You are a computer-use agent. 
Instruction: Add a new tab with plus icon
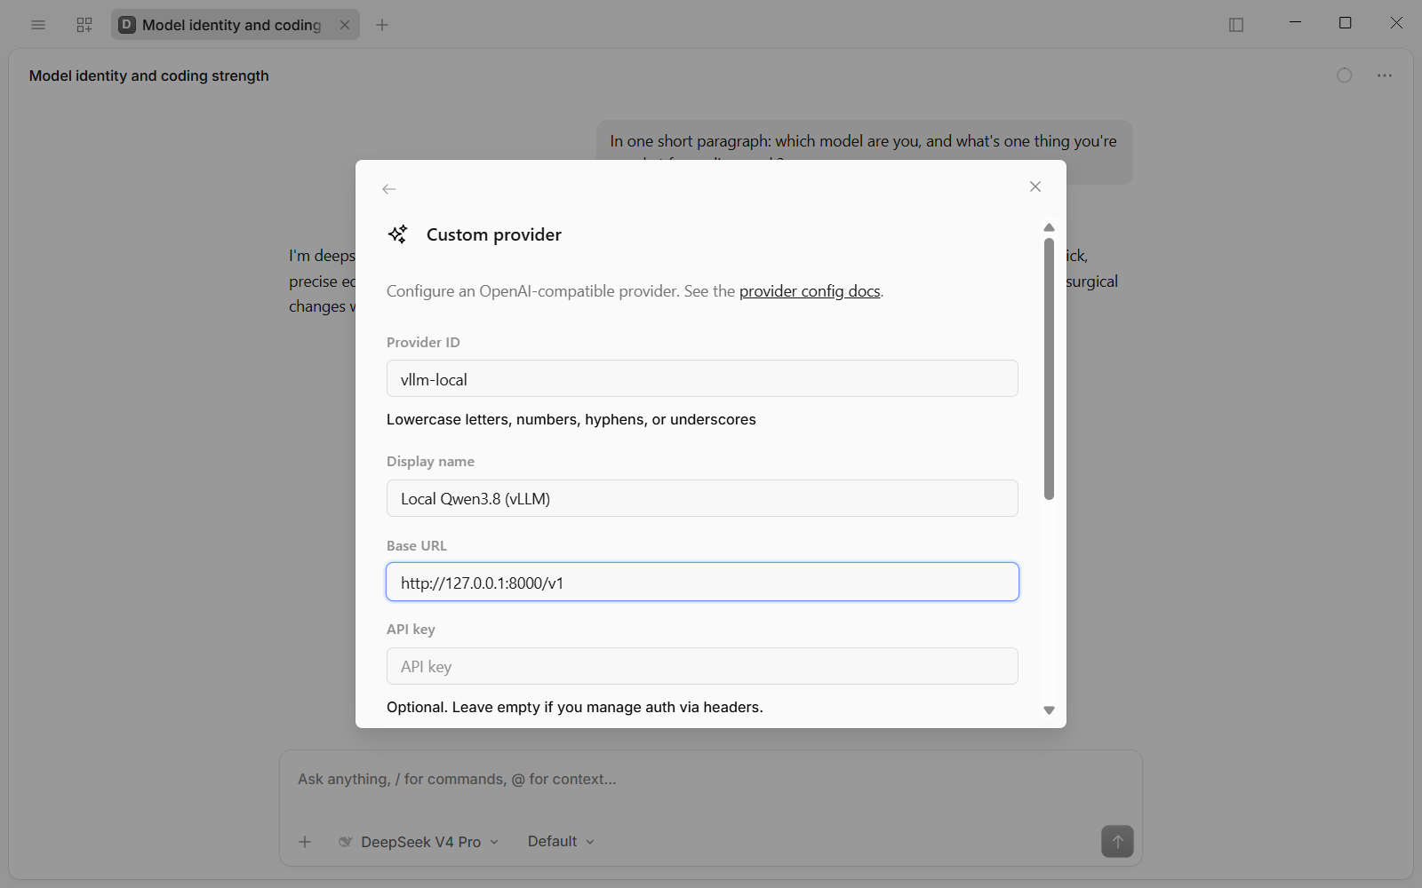coord(382,25)
